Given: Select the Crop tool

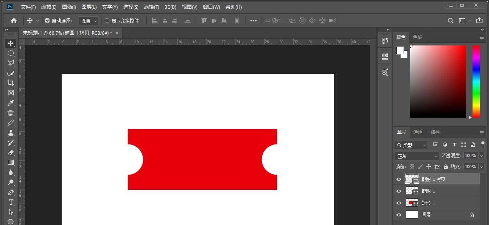Looking at the screenshot, I should pos(11,83).
